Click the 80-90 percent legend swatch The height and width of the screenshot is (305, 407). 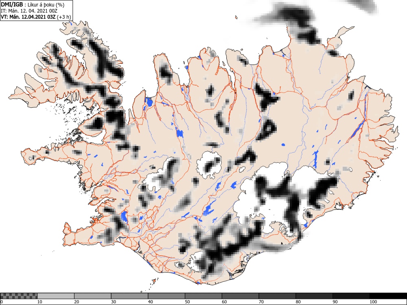coord(314,296)
